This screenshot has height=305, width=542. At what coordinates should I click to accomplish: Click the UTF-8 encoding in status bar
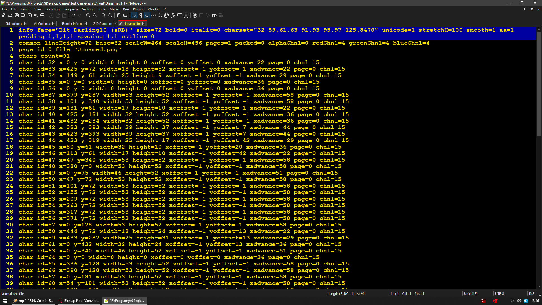pyautogui.click(x=499, y=294)
